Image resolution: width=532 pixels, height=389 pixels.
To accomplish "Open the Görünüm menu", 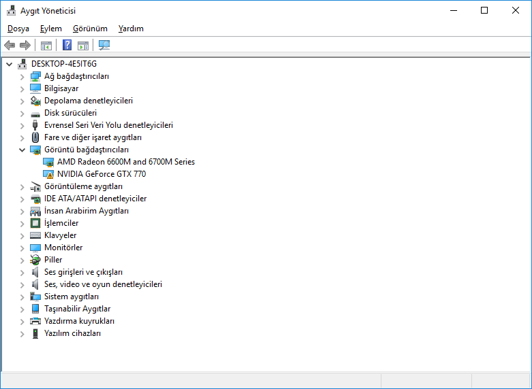I will click(90, 29).
